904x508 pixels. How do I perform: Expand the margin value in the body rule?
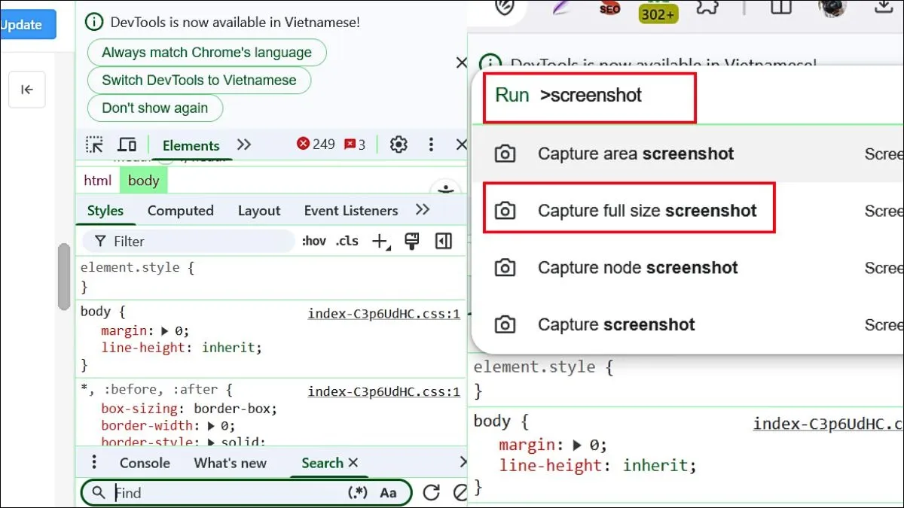pos(163,330)
